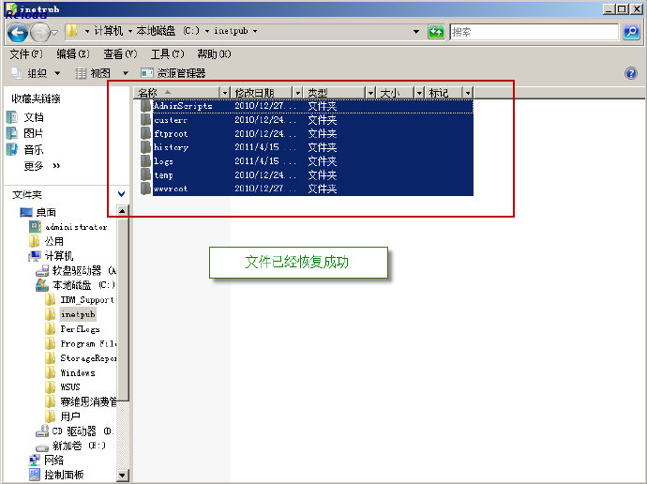Viewport: 647px width, 484px height.
Task: Open the 标记 column filter dropdown
Action: click(x=468, y=93)
